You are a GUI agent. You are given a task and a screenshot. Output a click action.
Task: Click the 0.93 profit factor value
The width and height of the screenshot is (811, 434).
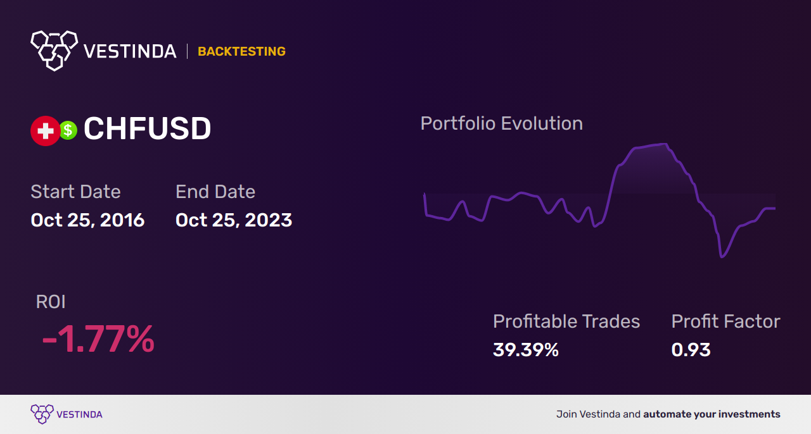pos(691,350)
